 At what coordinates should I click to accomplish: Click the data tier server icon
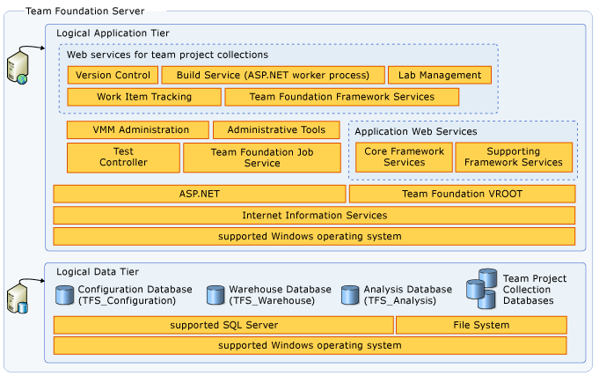point(18,296)
